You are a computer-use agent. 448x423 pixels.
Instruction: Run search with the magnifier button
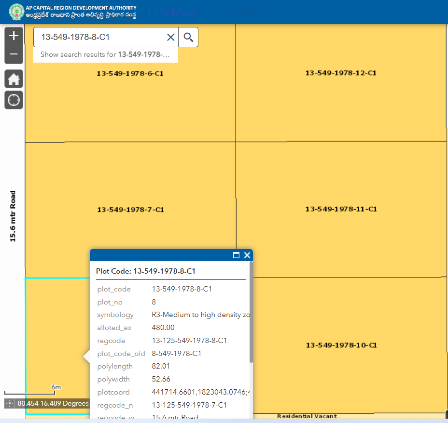tap(188, 37)
